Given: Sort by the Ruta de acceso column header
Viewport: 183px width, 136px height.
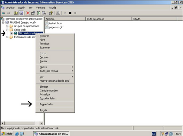Looking at the screenshot, I should (x=108, y=19).
